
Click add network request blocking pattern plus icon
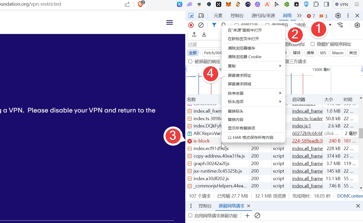coord(247,215)
